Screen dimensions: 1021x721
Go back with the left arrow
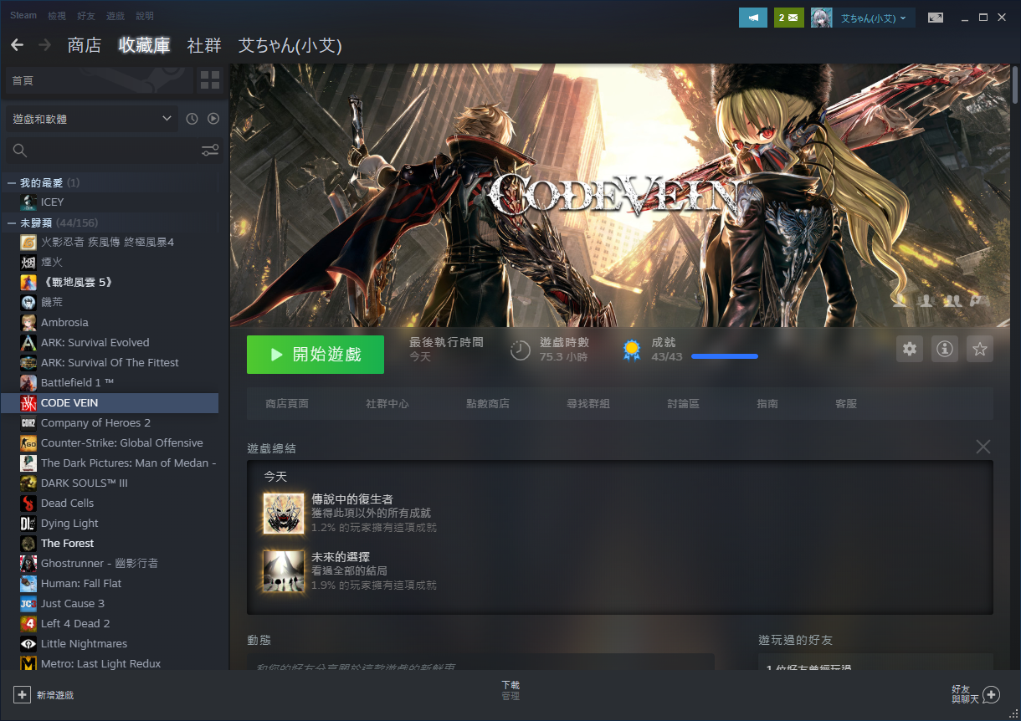18,45
